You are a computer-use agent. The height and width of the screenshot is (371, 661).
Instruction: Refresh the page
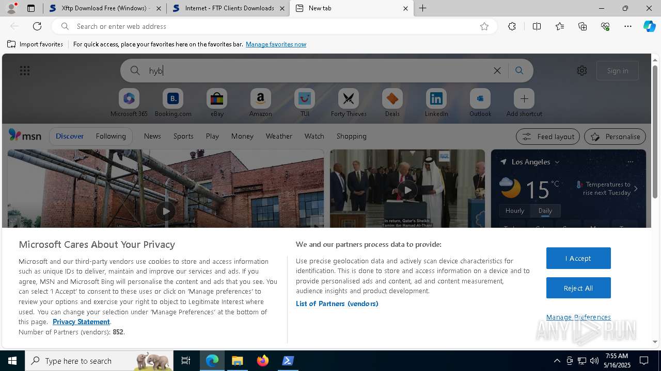(37, 26)
